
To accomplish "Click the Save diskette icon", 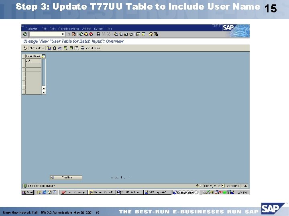I will 73,34.
